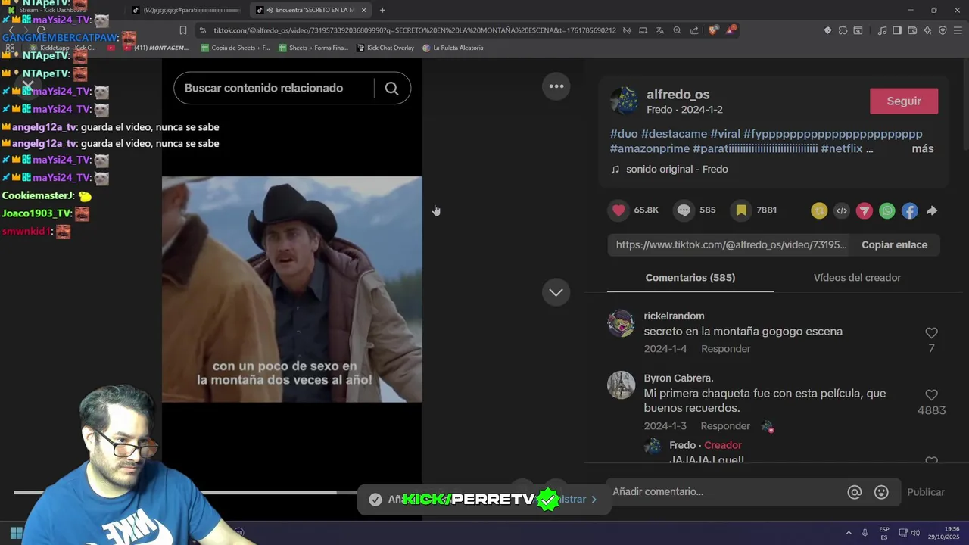
Task: Open Brave Shields lion icon
Action: [x=713, y=30]
